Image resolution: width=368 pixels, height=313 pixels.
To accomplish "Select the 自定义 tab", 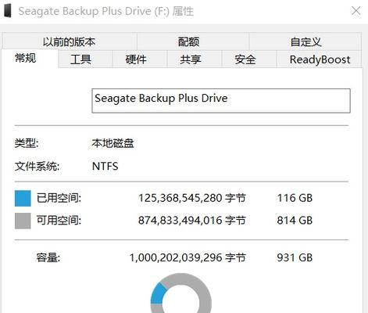I will click(x=305, y=41).
